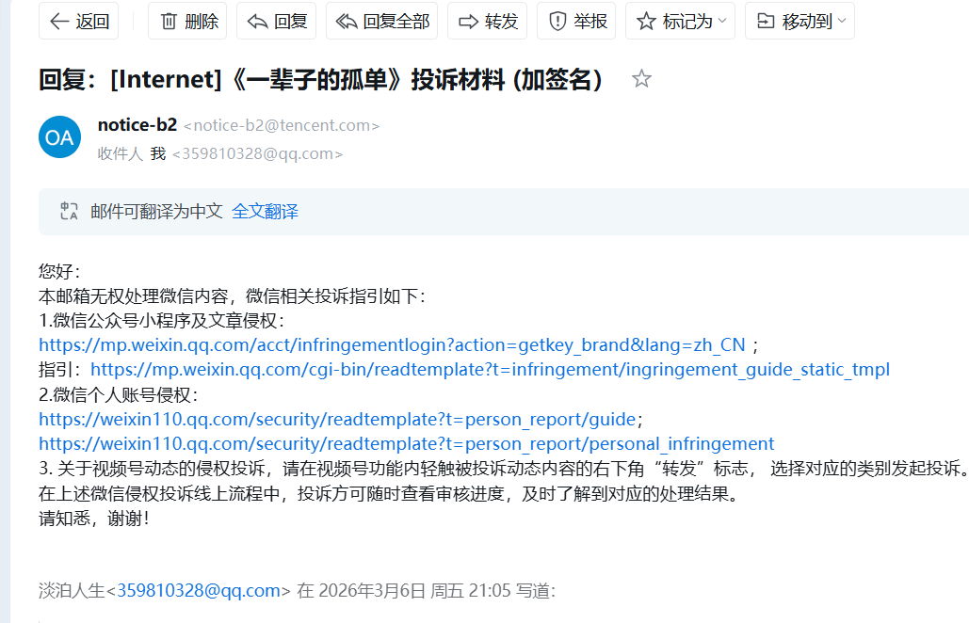Expand the 标记为 dropdown
969x623 pixels.
[x=680, y=22]
